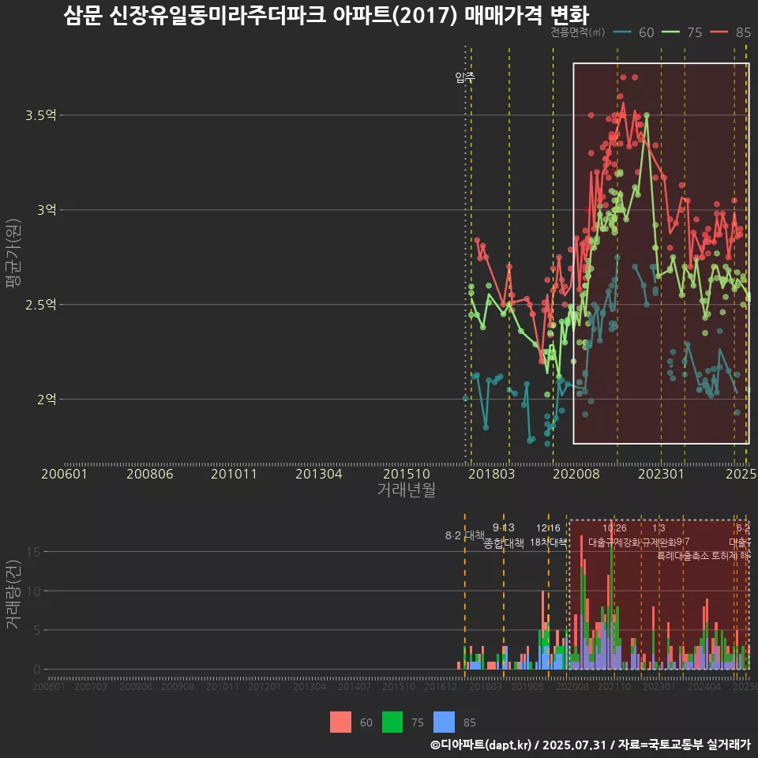Click 200806 on the price chart x-axis
758x758 pixels.
tap(150, 474)
